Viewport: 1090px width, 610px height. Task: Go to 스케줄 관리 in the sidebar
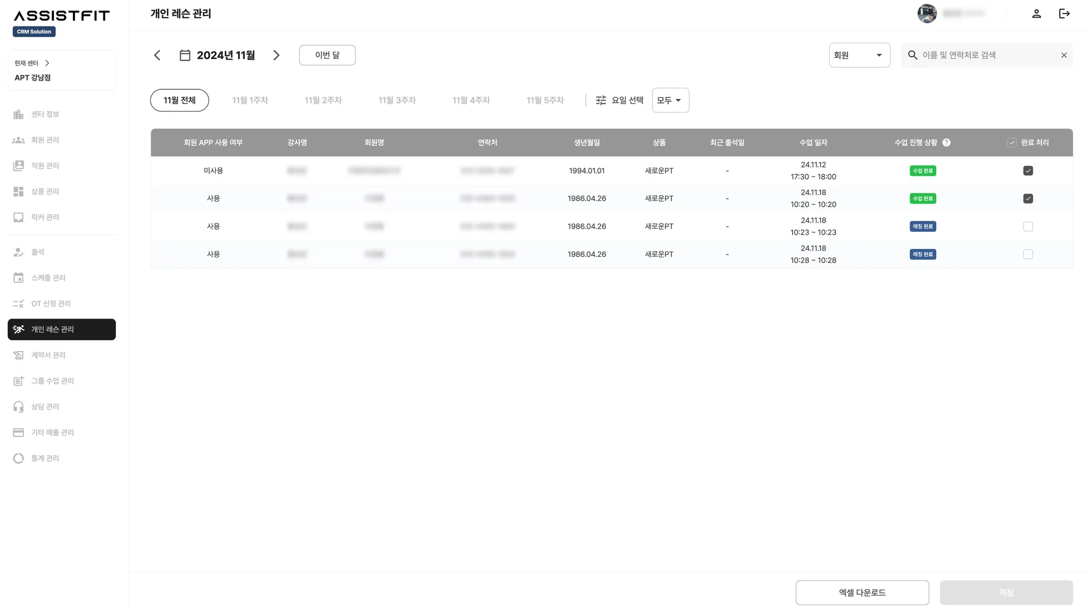click(x=48, y=278)
